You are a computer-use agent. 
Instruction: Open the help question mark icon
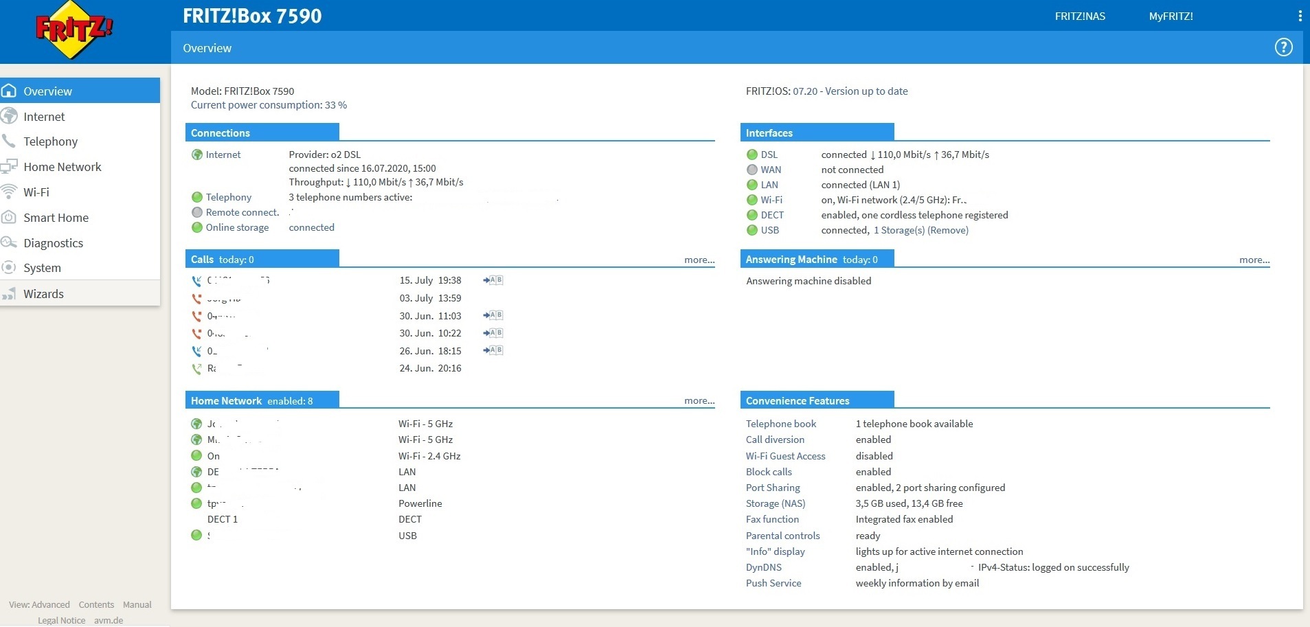(1283, 47)
